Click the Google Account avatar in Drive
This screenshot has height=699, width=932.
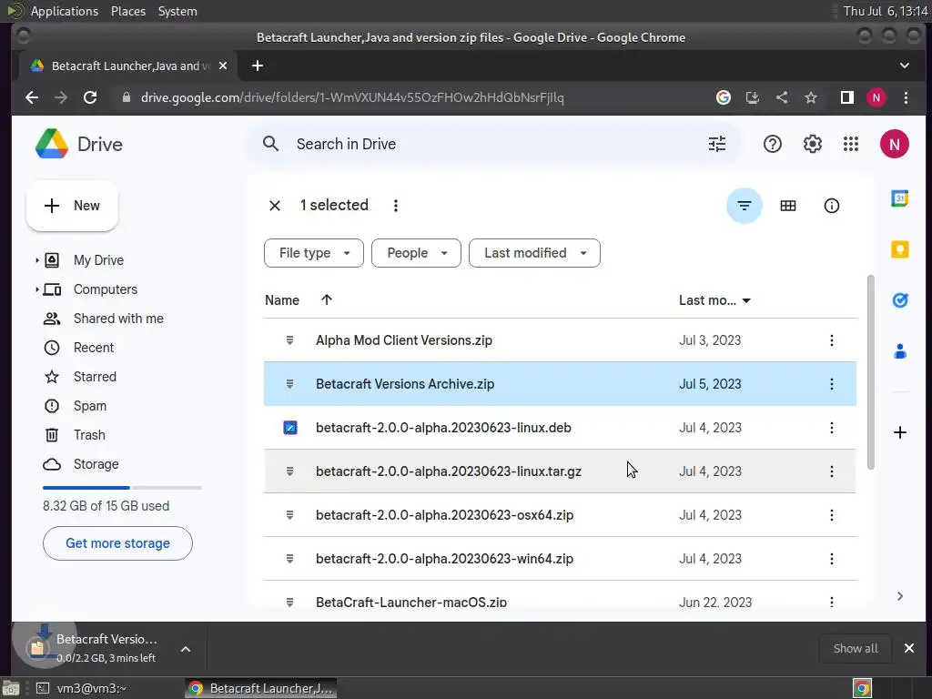pyautogui.click(x=894, y=144)
